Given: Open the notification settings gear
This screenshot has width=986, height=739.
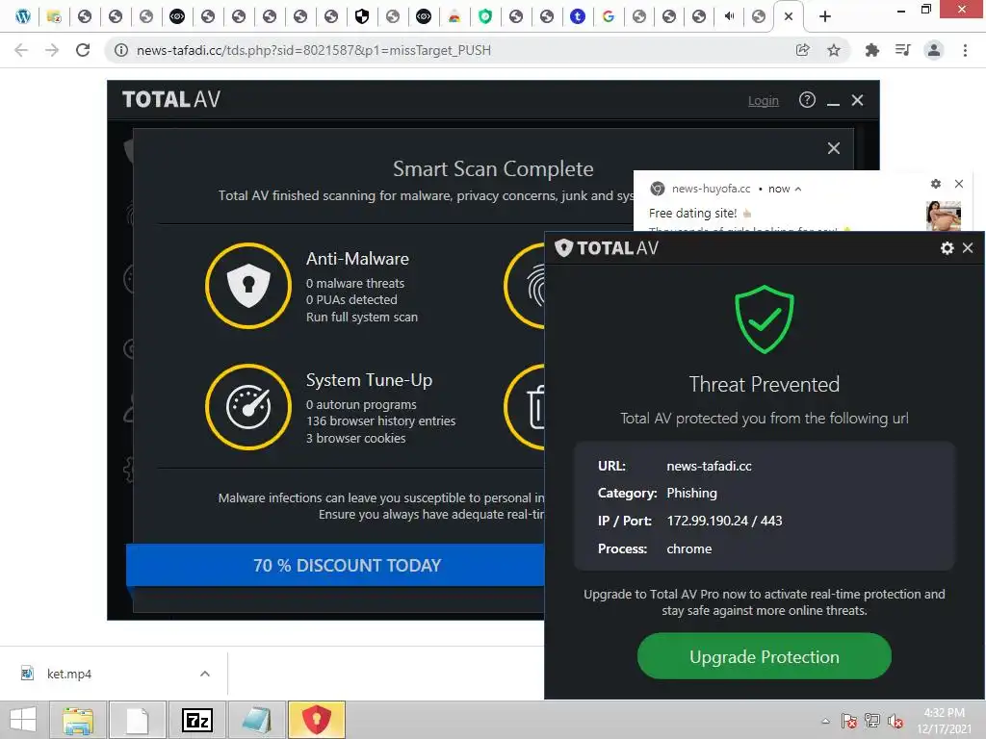Looking at the screenshot, I should point(936,184).
